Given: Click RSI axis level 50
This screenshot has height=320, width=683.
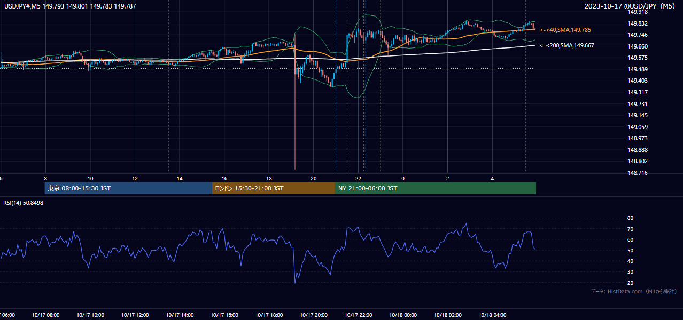Looking at the screenshot, I should (630, 250).
